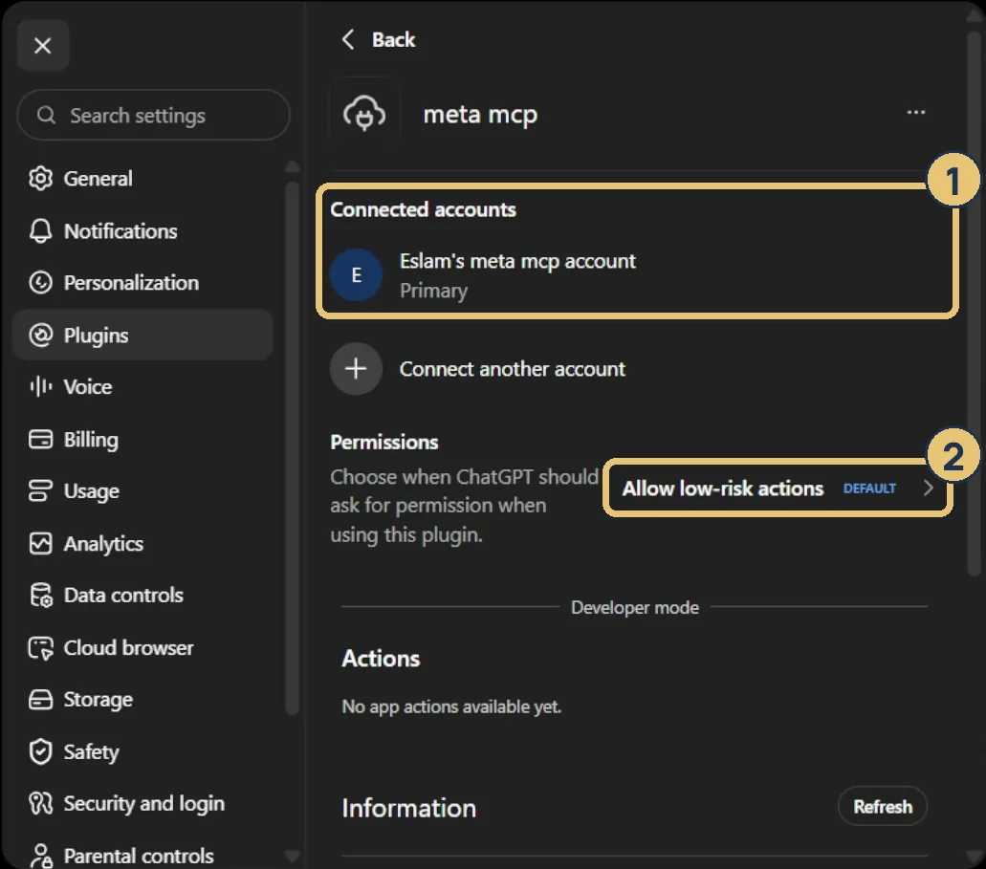This screenshot has height=869, width=986.
Task: Click the Safety shield icon
Action: click(41, 751)
